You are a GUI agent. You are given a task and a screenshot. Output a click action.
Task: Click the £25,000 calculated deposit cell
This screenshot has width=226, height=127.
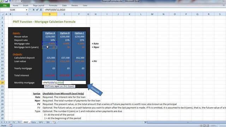coord(49,58)
